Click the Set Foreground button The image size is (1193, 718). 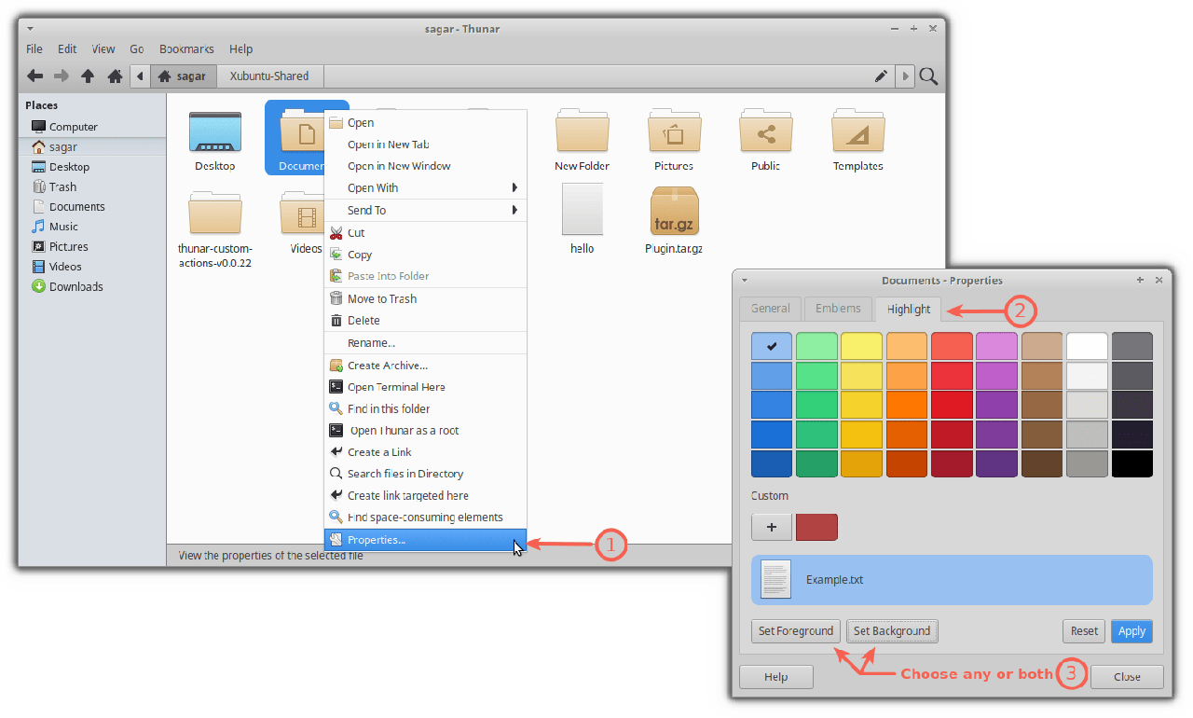[795, 631]
